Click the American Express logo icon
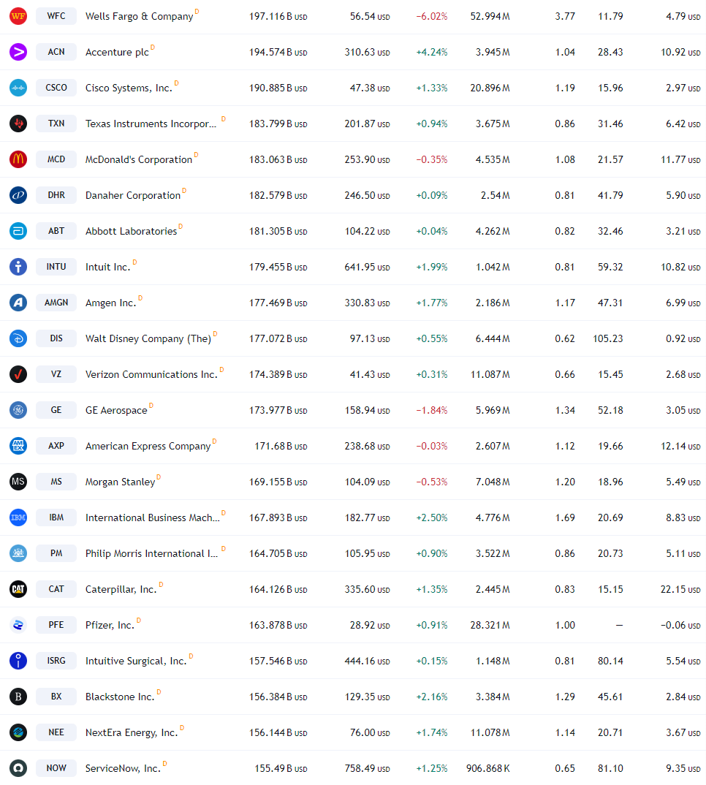Image resolution: width=706 pixels, height=785 pixels. [18, 446]
